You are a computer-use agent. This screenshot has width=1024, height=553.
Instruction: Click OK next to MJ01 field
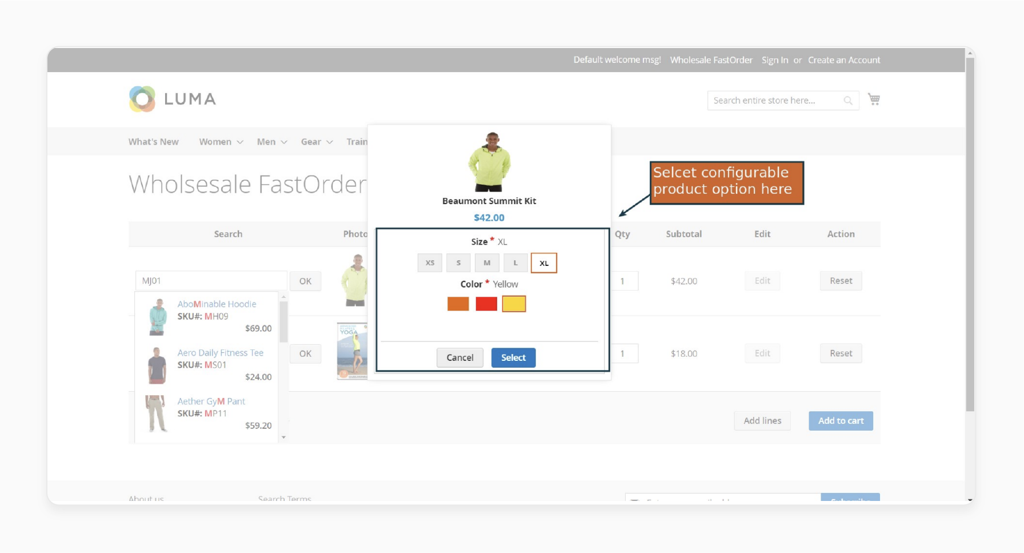(x=305, y=281)
